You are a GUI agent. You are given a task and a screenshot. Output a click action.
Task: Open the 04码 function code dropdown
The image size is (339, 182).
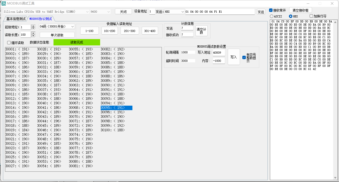coord(57,26)
